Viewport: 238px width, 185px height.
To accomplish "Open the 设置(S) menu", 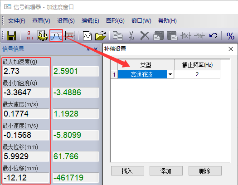I will pyautogui.click(x=66, y=21).
